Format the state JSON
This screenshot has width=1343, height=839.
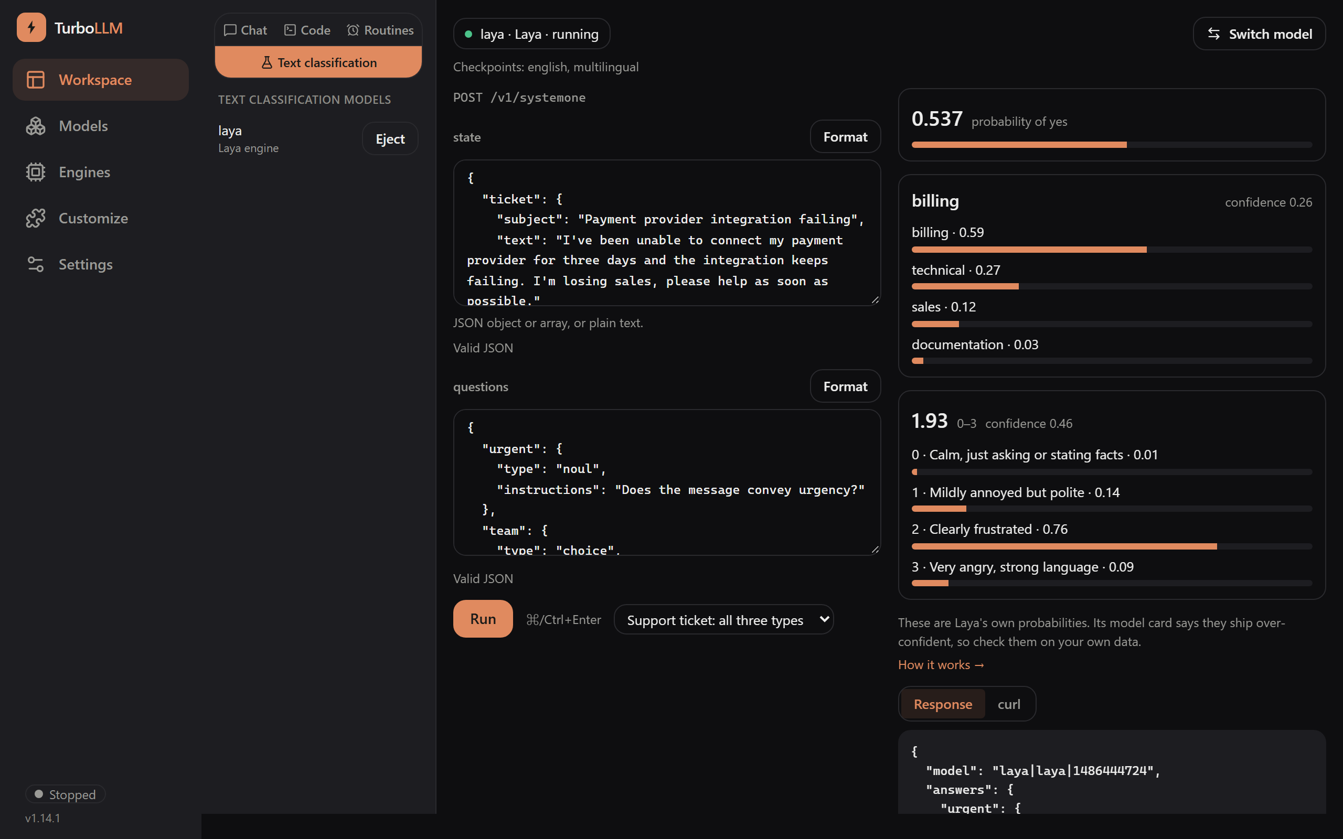coord(845,136)
